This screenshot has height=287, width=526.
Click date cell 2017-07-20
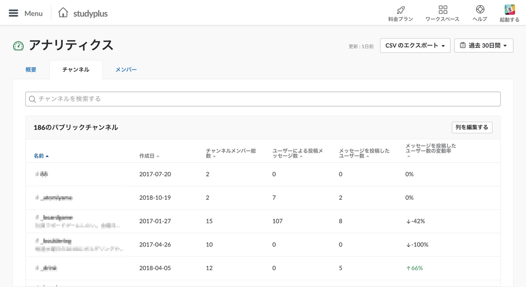coord(155,175)
